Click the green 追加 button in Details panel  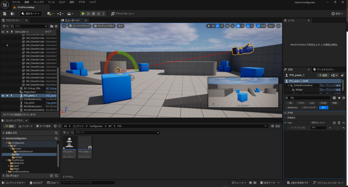pos(323,75)
